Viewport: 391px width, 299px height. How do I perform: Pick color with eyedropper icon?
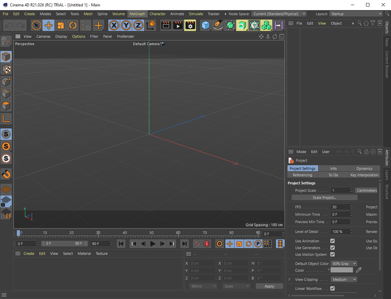click(x=359, y=270)
